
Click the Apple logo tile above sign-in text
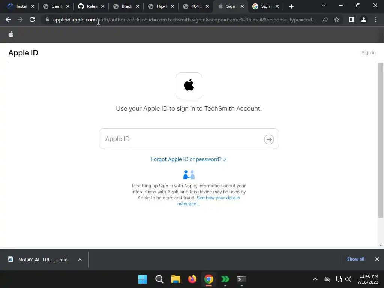(189, 86)
